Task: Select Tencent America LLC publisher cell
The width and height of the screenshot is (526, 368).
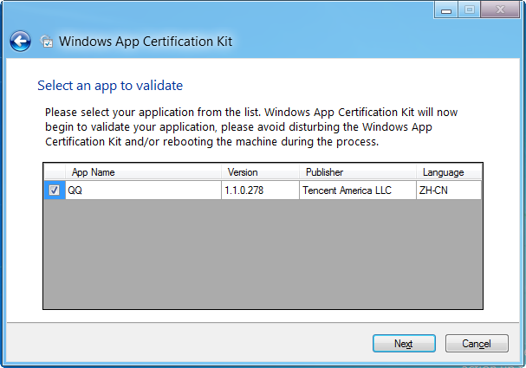Action: click(x=358, y=190)
